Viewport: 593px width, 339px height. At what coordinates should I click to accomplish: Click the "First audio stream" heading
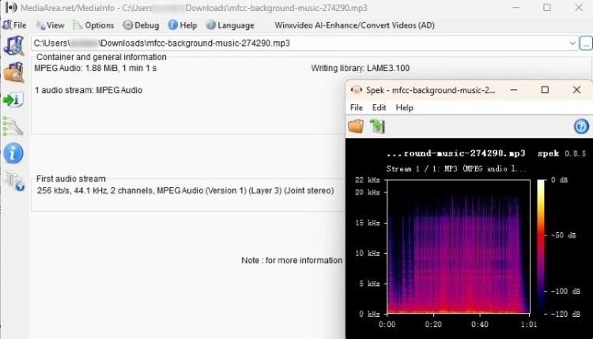click(70, 179)
